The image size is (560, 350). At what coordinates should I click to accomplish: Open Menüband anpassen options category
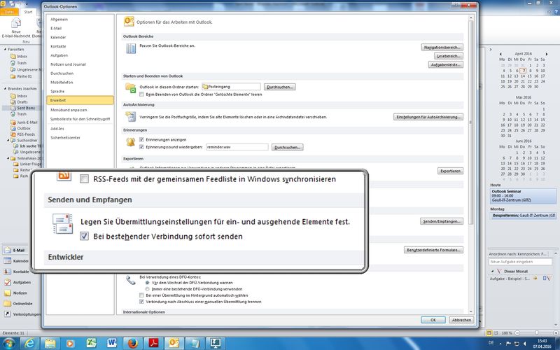(x=69, y=110)
